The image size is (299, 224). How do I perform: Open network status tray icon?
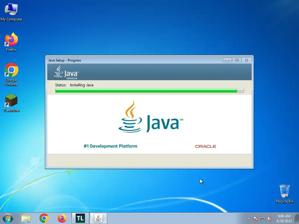coord(263,218)
